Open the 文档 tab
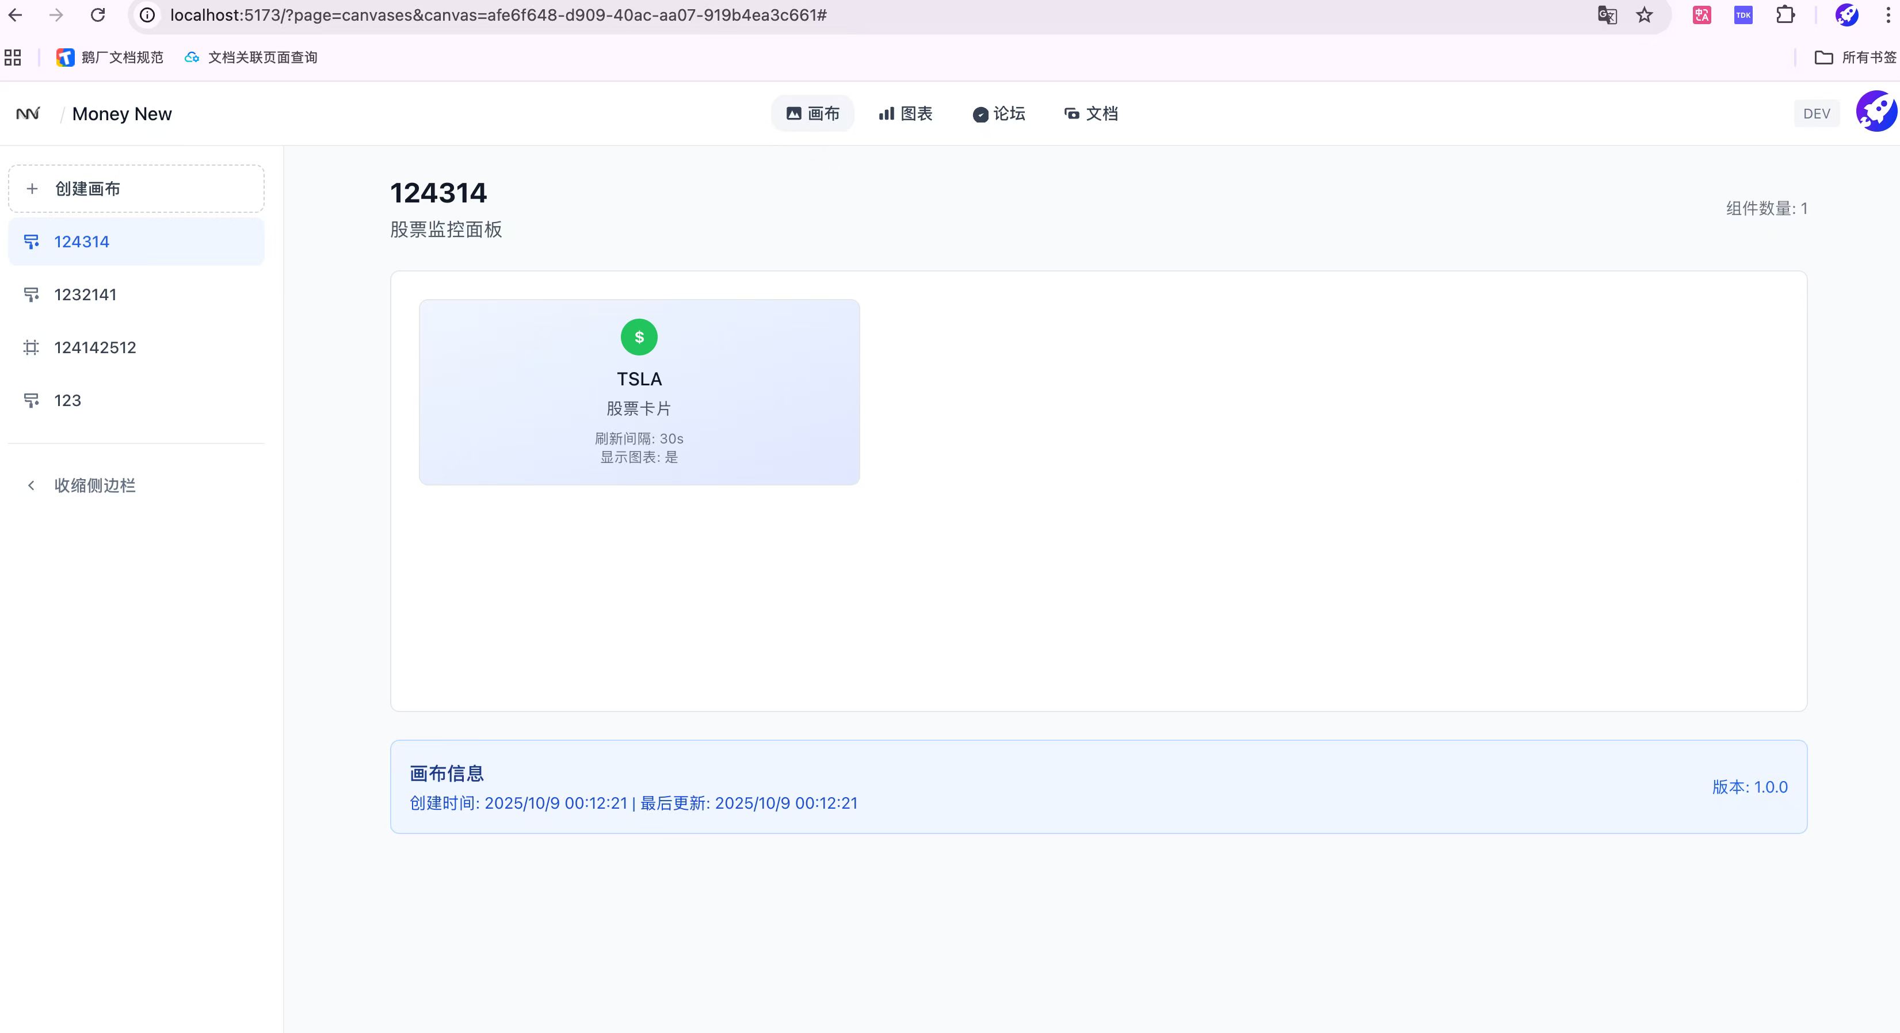Viewport: 1900px width, 1033px height. [1091, 113]
